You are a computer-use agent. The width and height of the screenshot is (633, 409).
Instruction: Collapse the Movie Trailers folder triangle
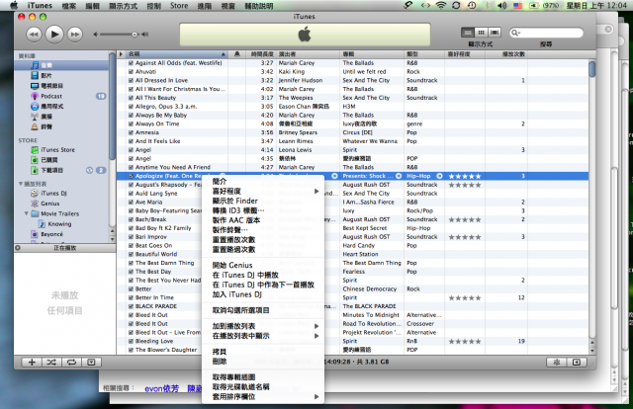point(27,213)
